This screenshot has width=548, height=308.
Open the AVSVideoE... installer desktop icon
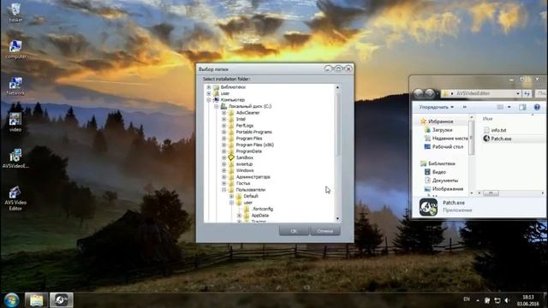[x=15, y=159]
